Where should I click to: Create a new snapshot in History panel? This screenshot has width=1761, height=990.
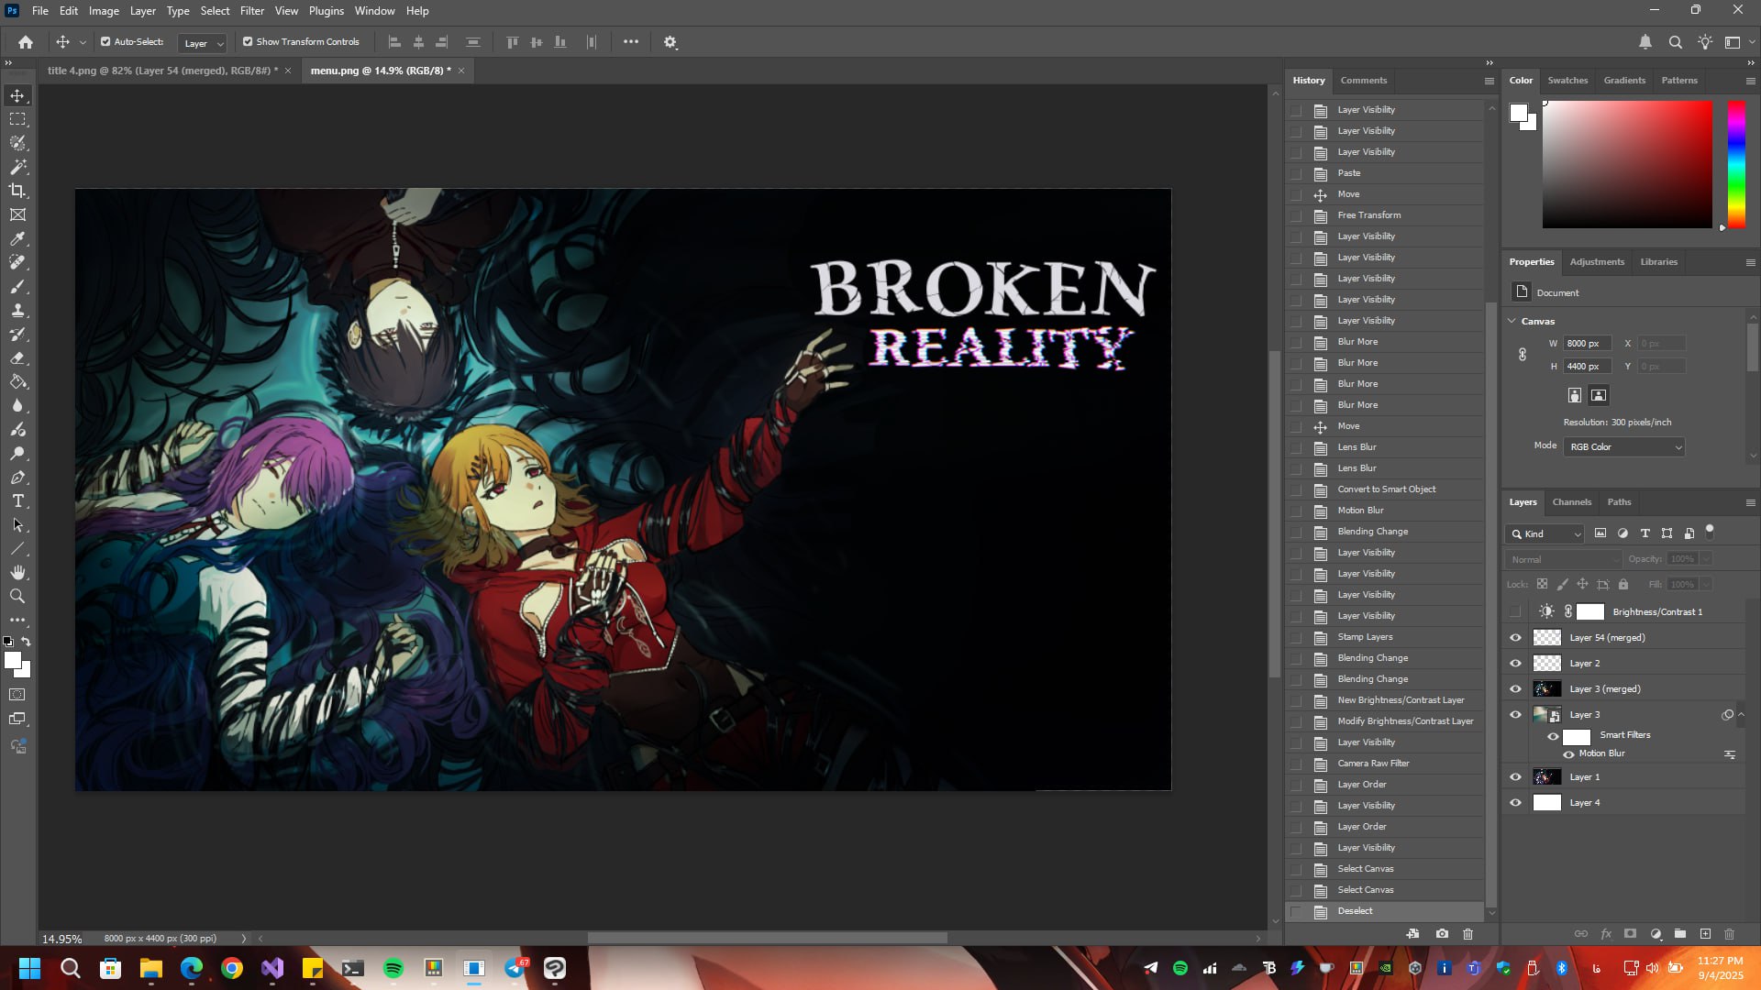pyautogui.click(x=1443, y=934)
